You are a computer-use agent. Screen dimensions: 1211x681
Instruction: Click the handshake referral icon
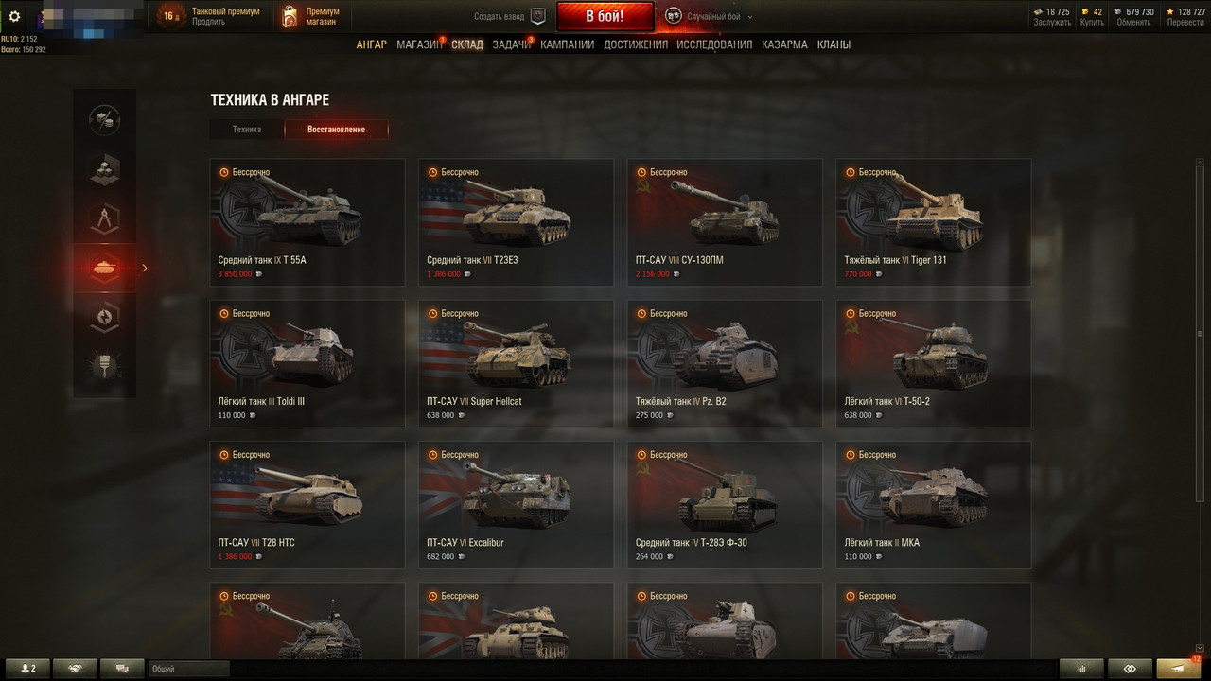click(x=75, y=669)
